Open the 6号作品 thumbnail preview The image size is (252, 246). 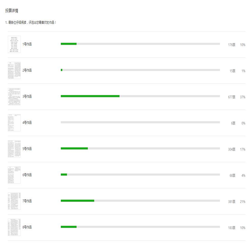point(14,175)
